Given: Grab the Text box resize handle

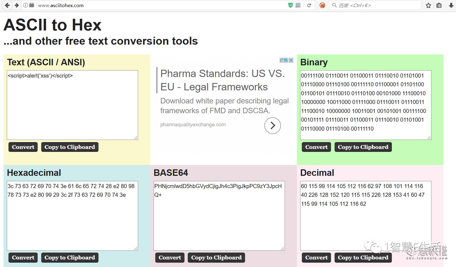Looking at the screenshot, I should pyautogui.click(x=136, y=138).
